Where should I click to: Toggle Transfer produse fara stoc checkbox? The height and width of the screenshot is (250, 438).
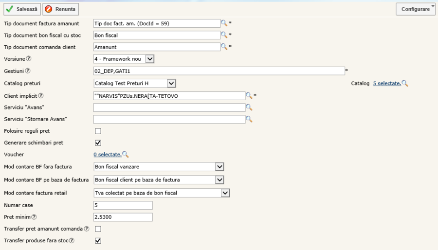(98, 240)
